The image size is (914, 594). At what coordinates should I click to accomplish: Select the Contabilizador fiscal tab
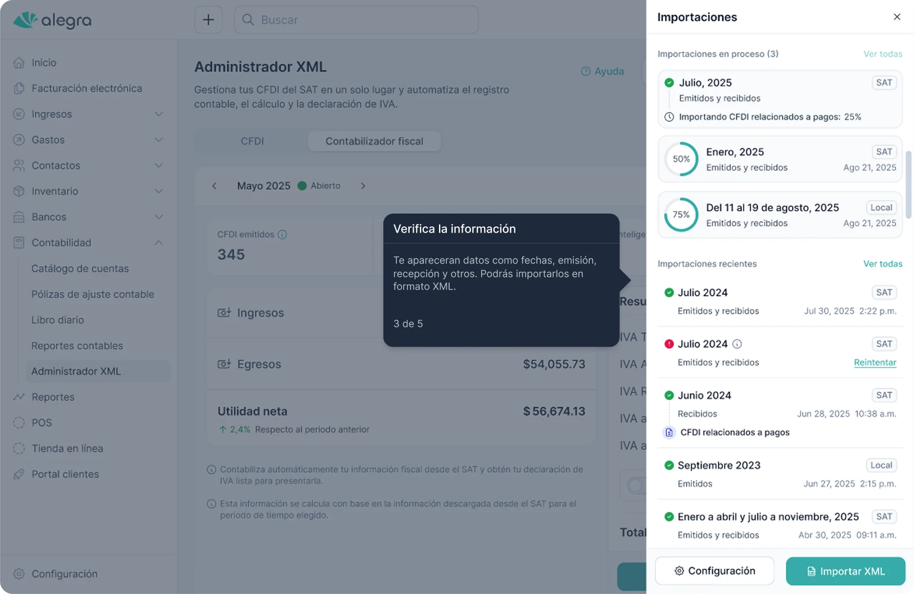[x=374, y=141]
